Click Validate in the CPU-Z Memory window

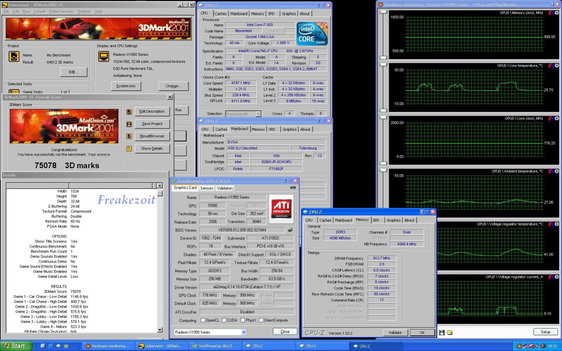pos(395,332)
